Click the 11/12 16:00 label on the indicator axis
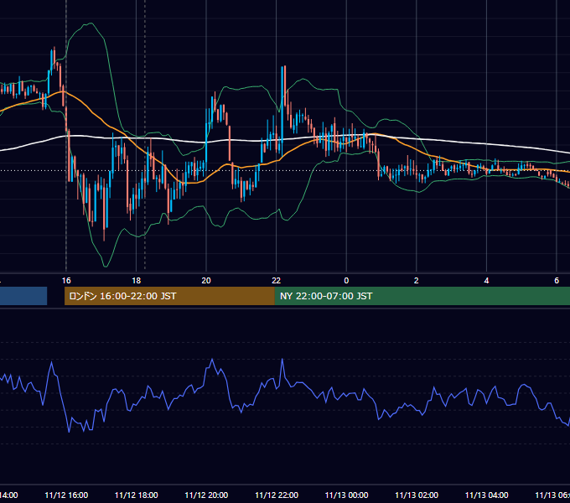This screenshot has height=503, width=570. point(66,495)
